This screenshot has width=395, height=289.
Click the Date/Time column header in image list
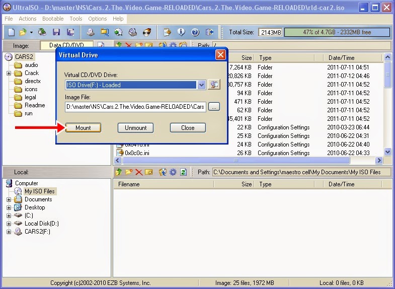[353, 58]
